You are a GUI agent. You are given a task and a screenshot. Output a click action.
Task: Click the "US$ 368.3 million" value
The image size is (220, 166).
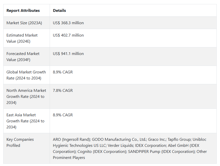click(x=68, y=23)
